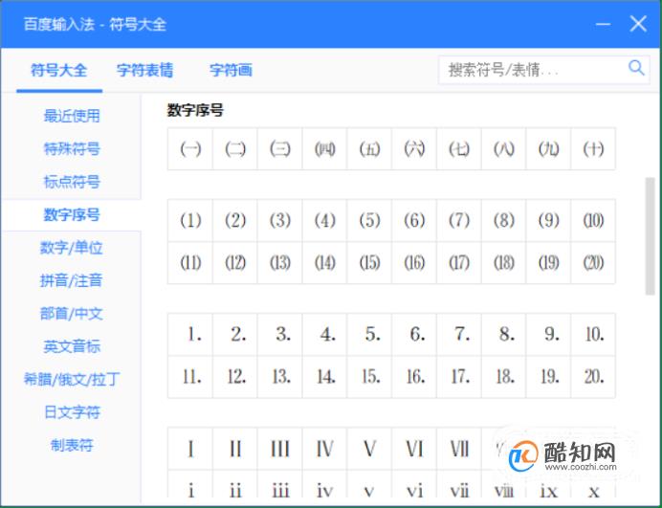Screen dimensions: 662x508
Task: Open the 最近使用 category
Action: tap(72, 116)
